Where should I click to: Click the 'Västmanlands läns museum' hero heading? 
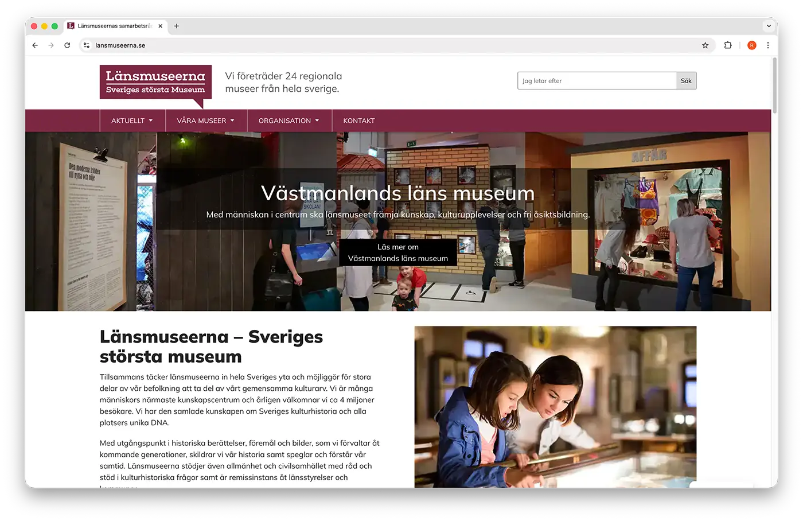pyautogui.click(x=398, y=193)
